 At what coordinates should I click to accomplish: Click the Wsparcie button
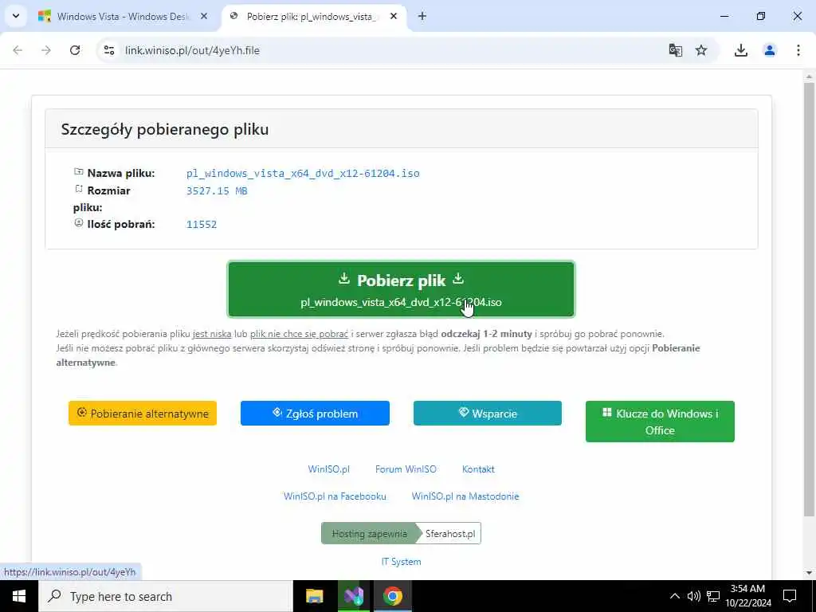pyautogui.click(x=488, y=414)
